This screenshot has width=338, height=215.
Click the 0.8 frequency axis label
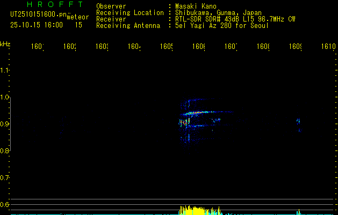coord(5,151)
